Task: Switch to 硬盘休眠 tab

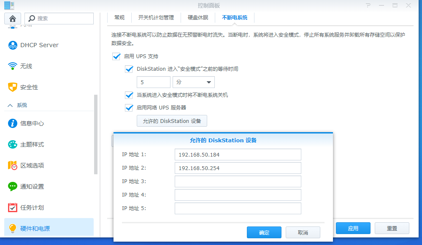Action: coord(197,18)
